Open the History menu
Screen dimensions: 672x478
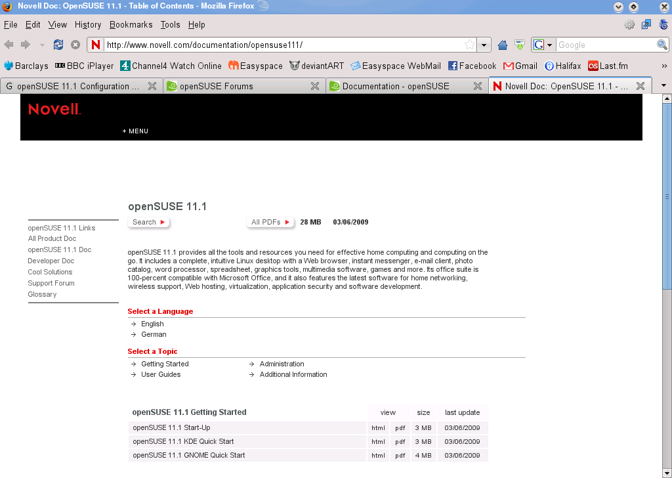[88, 24]
